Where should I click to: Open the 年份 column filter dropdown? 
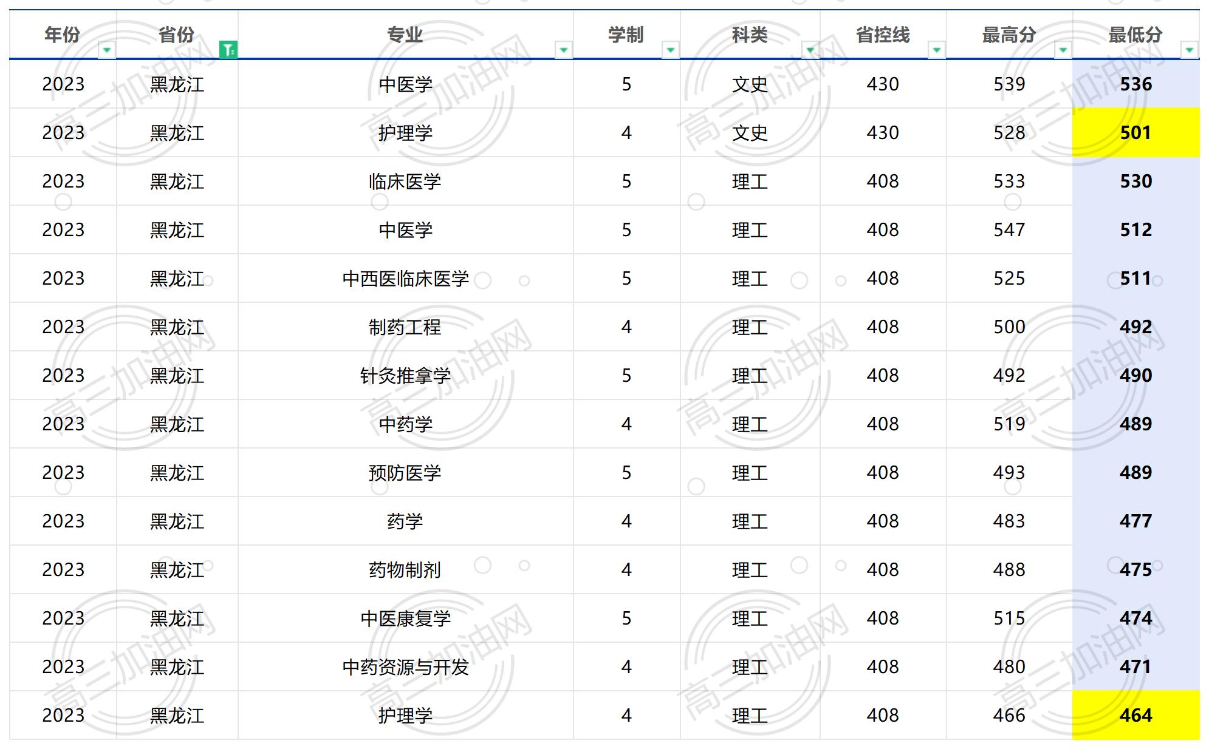[107, 50]
